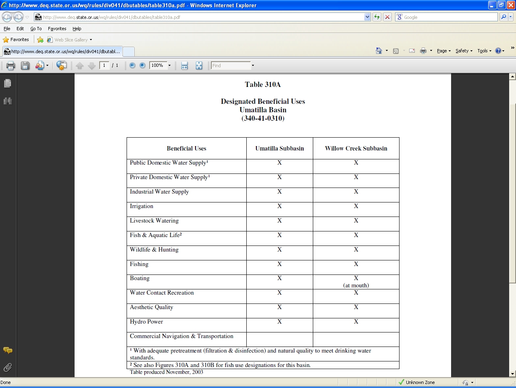Save a copy of the PDF
Viewport: 516px width, 388px height.
(x=25, y=66)
